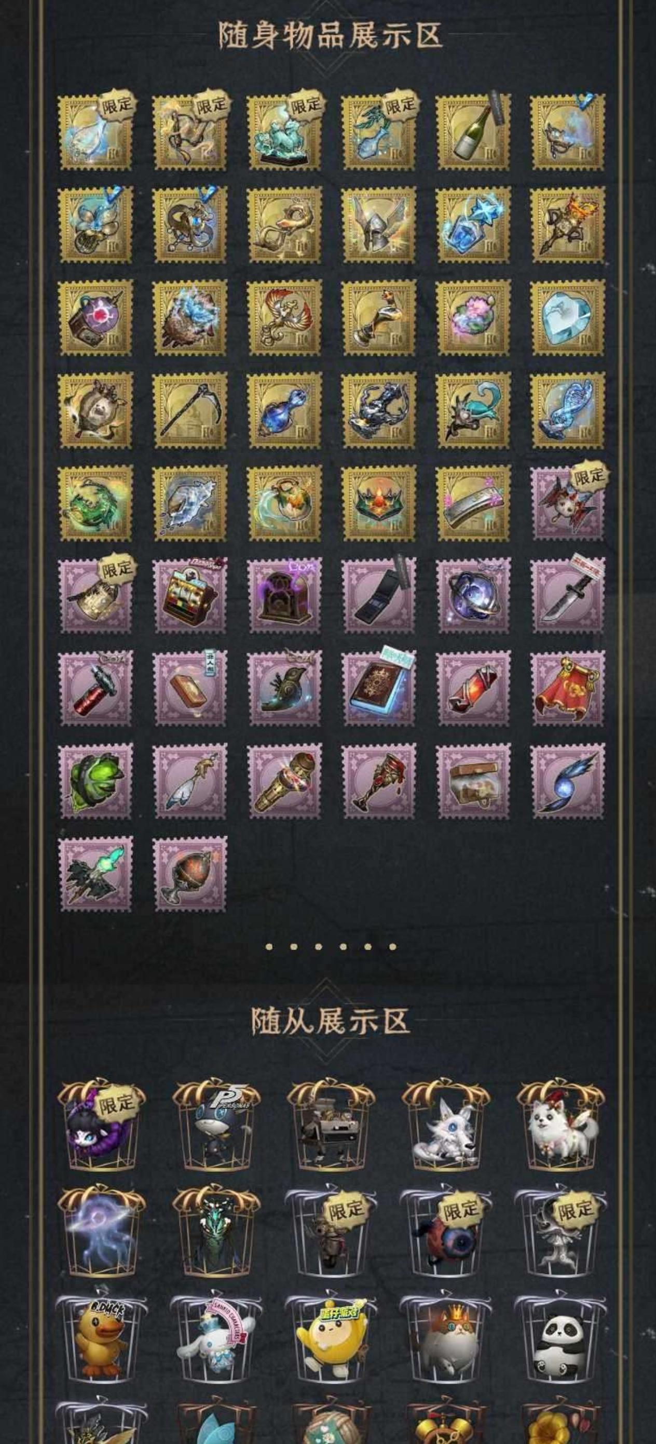Select the slot machine purple stamp item
Image resolution: width=656 pixels, height=1444 pixels.
click(190, 596)
